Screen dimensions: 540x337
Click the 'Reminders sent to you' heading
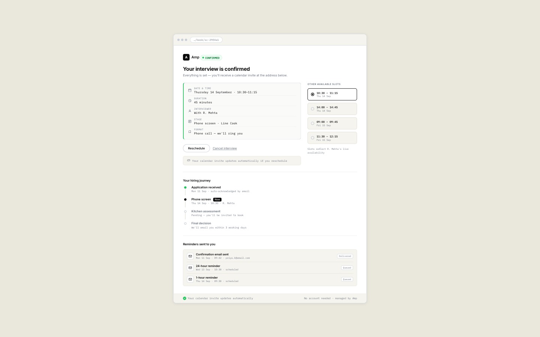coord(199,244)
